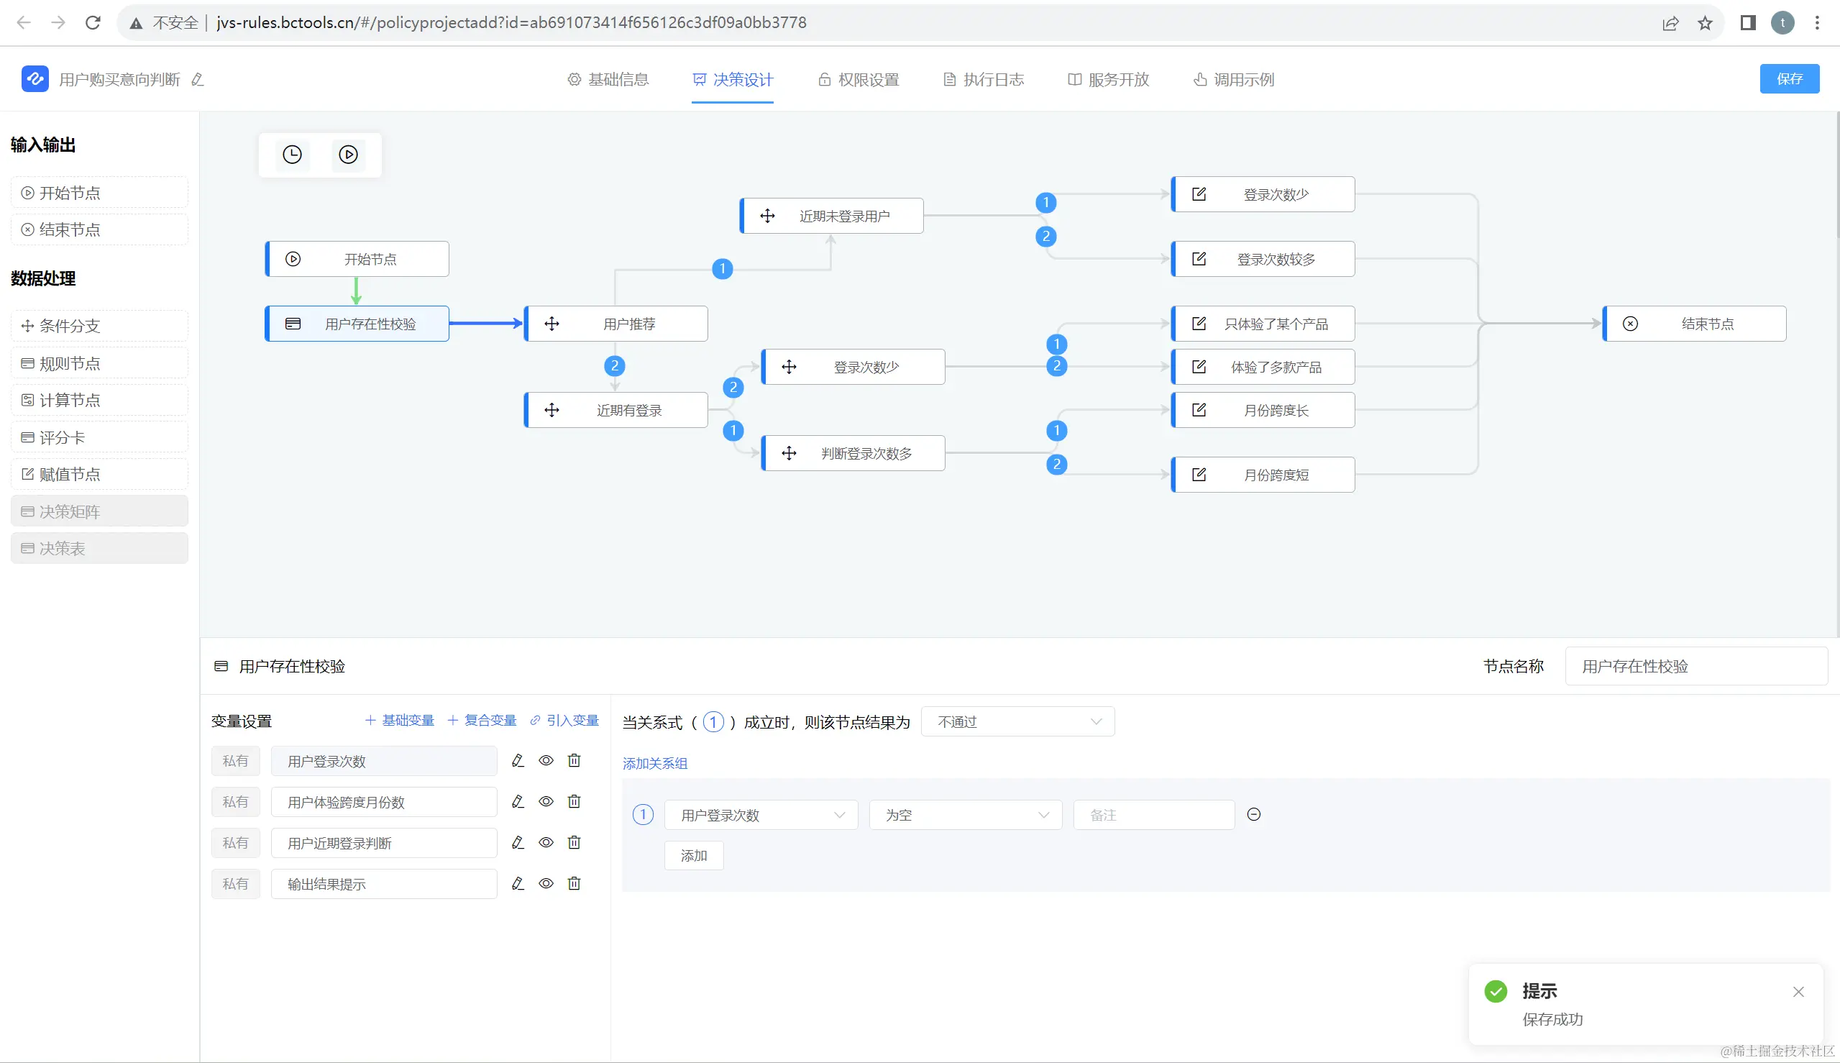Click the 保存 button
1840x1063 pixels.
(1789, 79)
